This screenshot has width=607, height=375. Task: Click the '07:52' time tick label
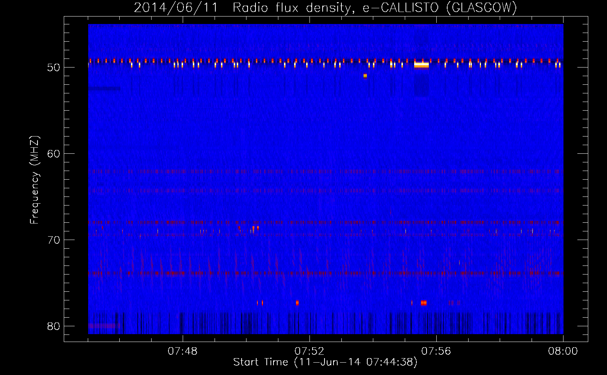point(309,351)
